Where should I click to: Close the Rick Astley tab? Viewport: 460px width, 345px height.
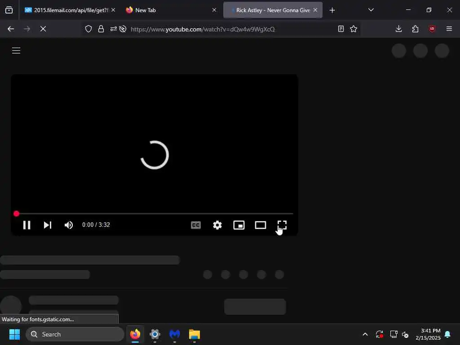pos(315,10)
